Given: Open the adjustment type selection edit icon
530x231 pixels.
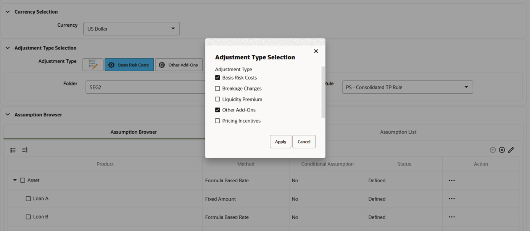Looking at the screenshot, I should pyautogui.click(x=92, y=64).
